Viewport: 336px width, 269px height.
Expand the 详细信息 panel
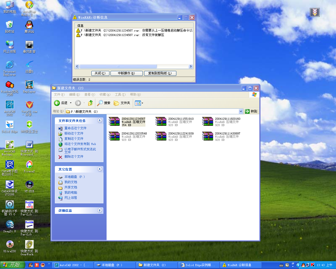(100, 210)
